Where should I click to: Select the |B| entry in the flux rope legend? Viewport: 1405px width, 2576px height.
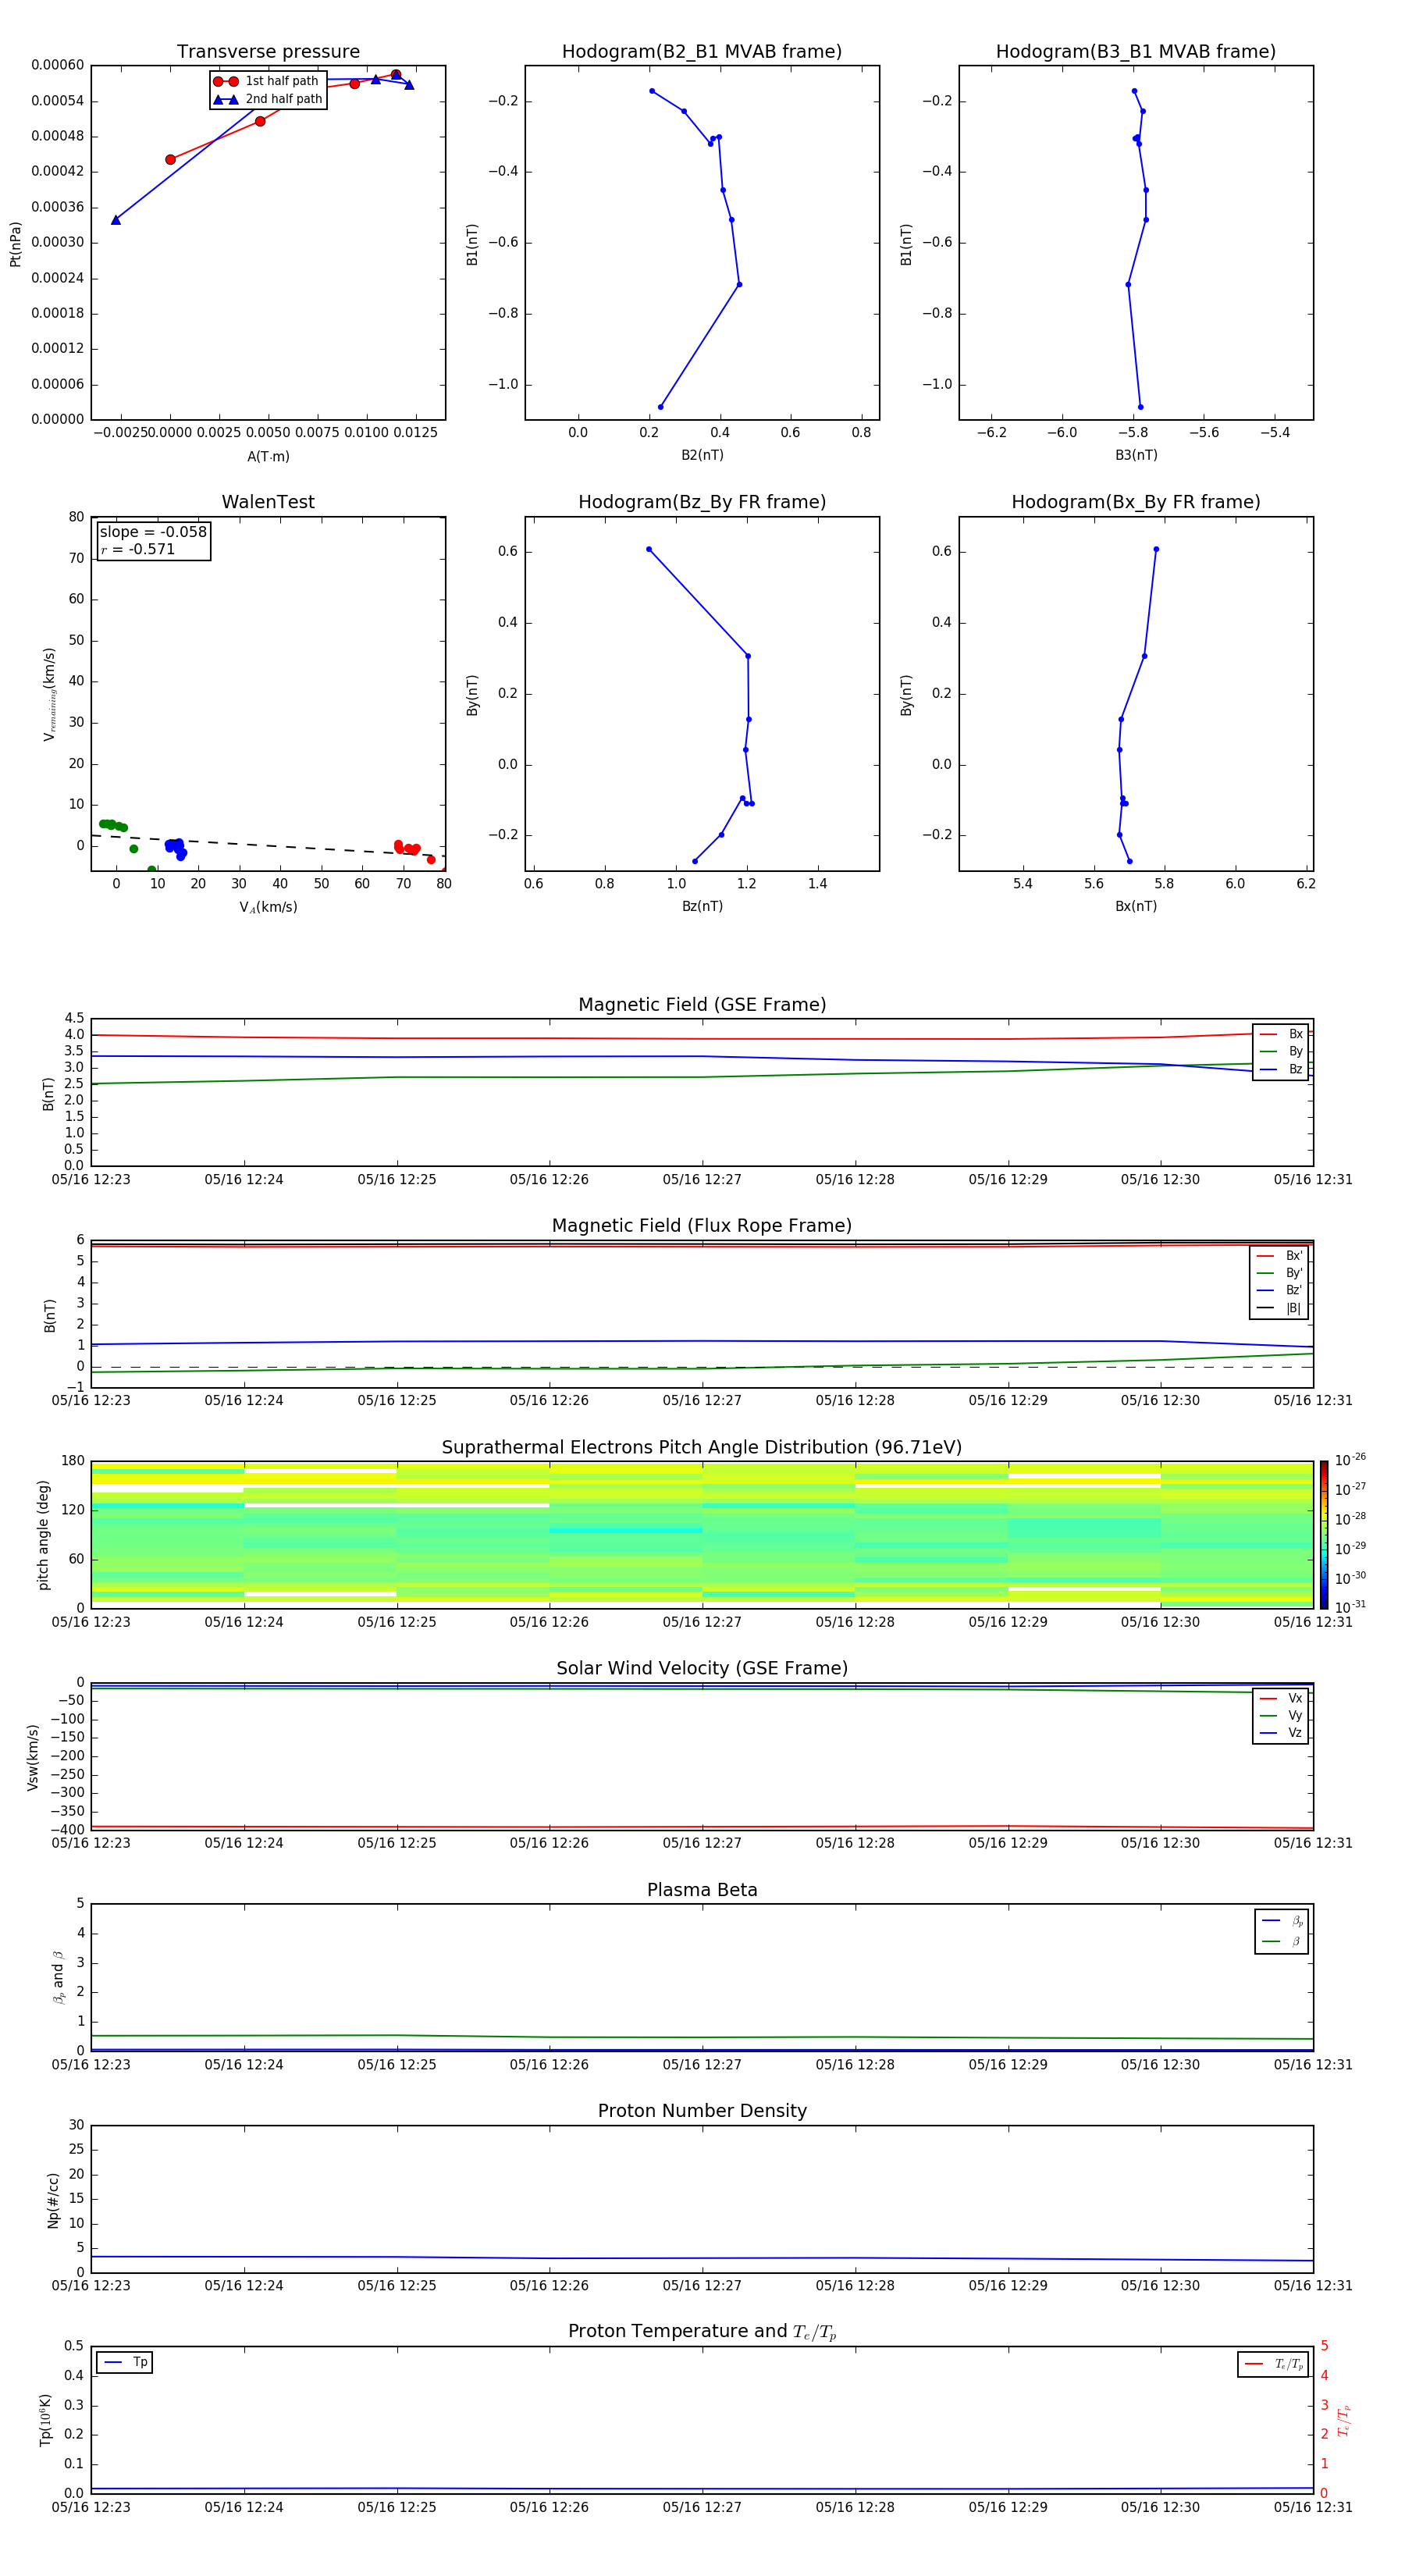[1279, 1309]
